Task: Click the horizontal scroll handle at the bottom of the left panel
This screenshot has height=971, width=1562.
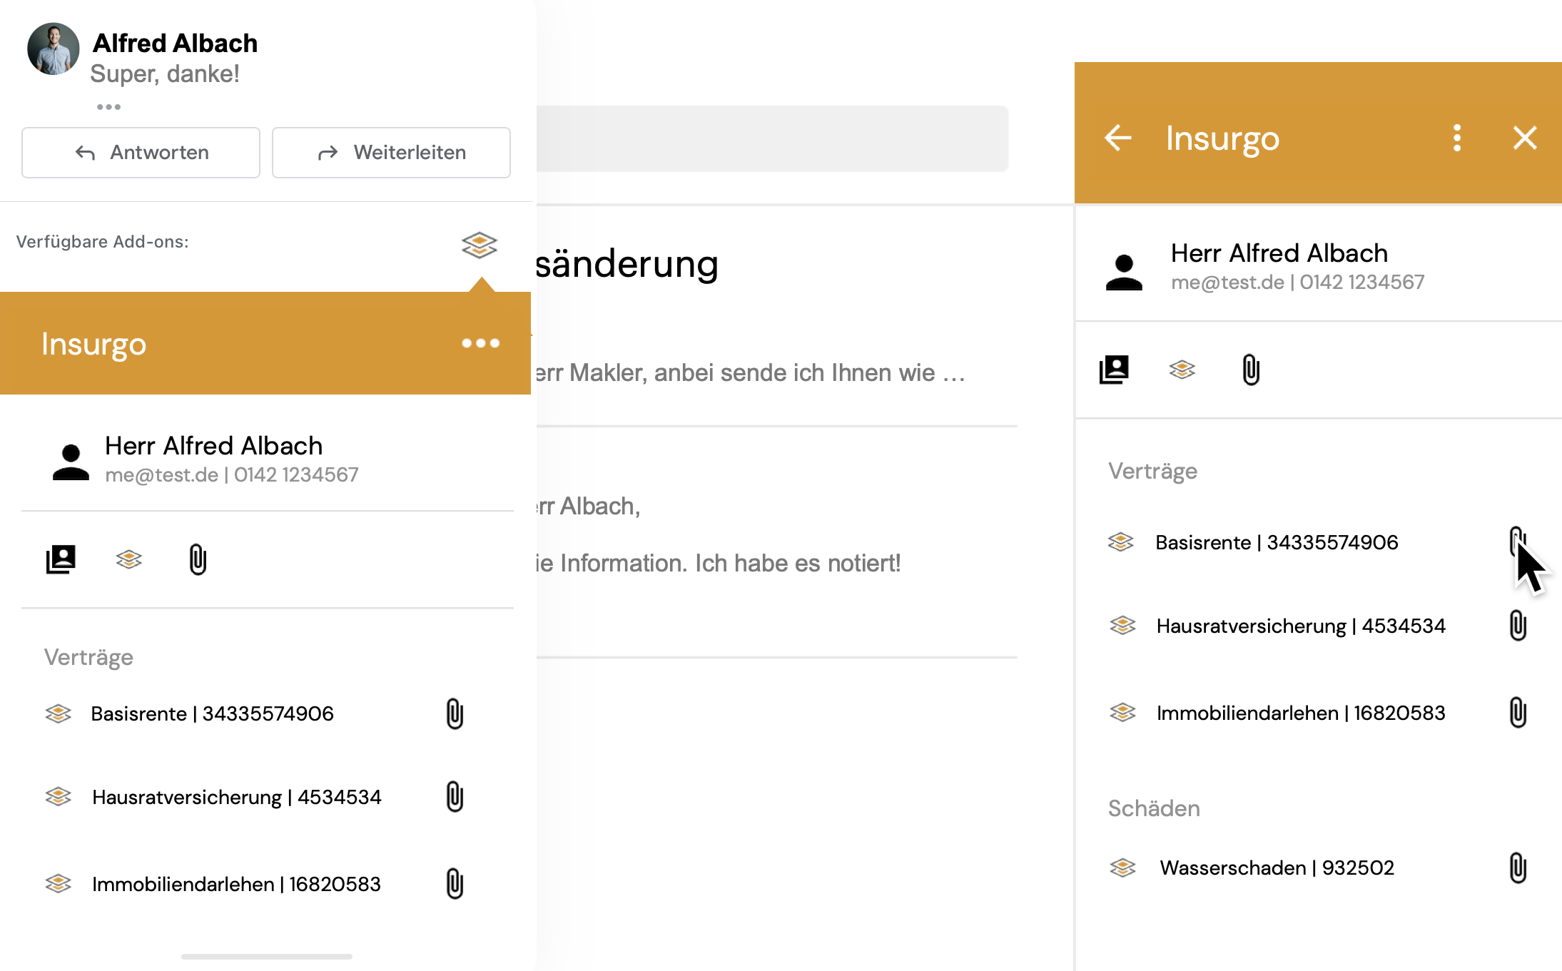Action: click(267, 956)
